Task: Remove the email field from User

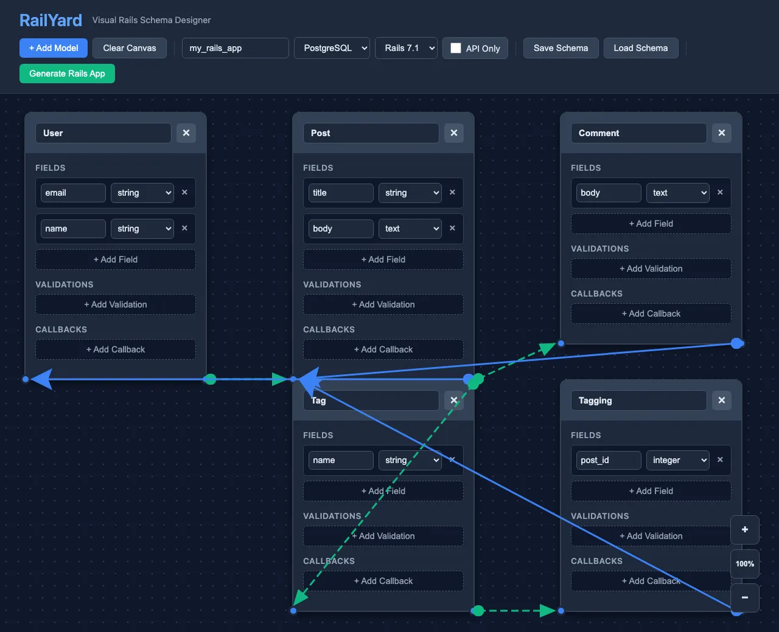Action: click(184, 193)
